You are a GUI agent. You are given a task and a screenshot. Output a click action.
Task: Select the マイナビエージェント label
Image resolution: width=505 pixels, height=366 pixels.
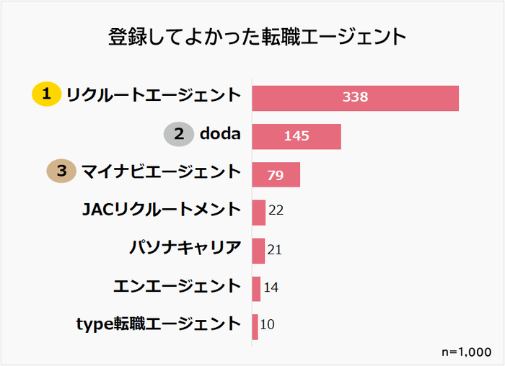[x=160, y=171]
